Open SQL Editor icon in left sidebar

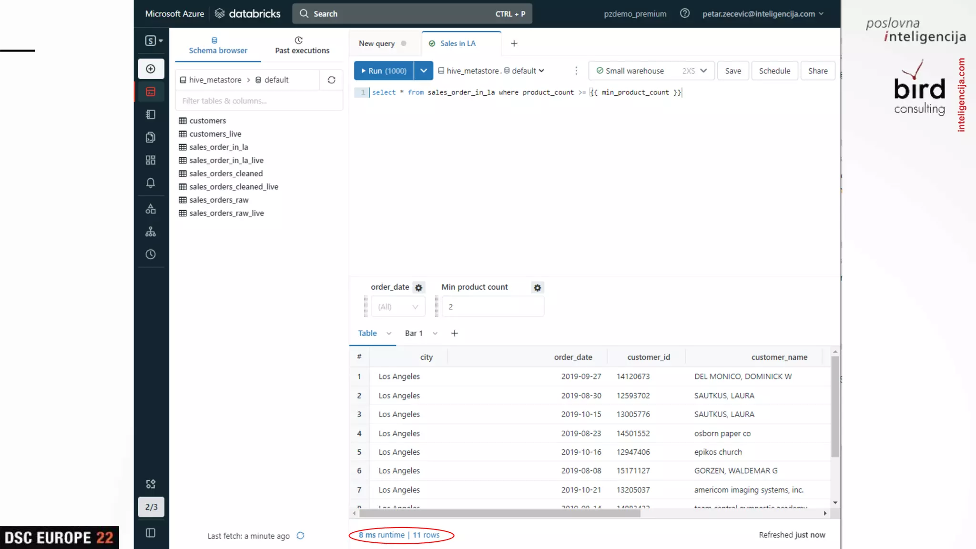(151, 91)
